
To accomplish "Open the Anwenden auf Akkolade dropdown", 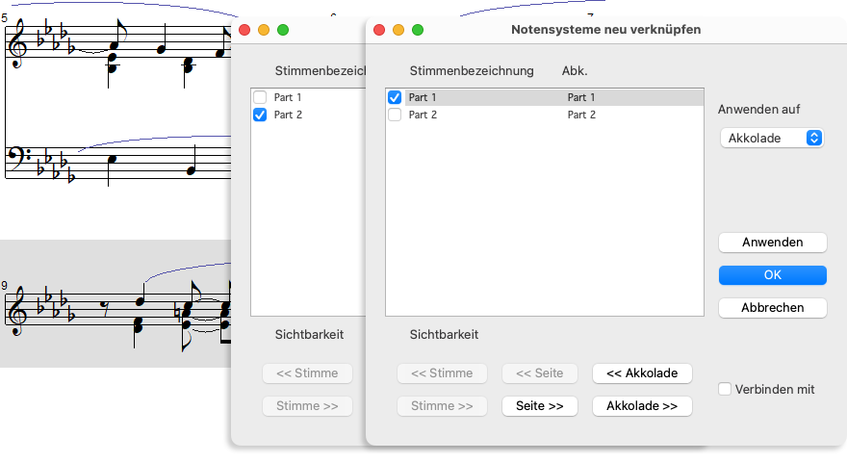I will coord(772,138).
